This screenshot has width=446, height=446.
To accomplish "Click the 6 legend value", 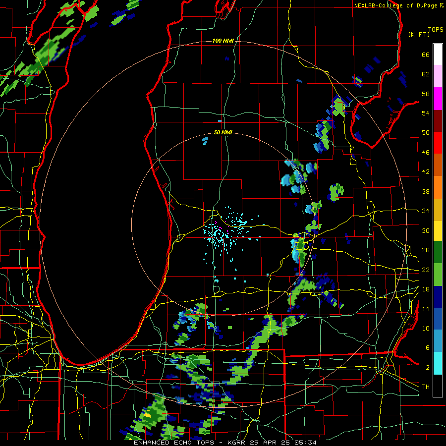I will tap(428, 348).
